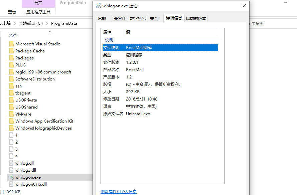Expand the chevron after 本地磁盘 (C:)

tap(47, 23)
